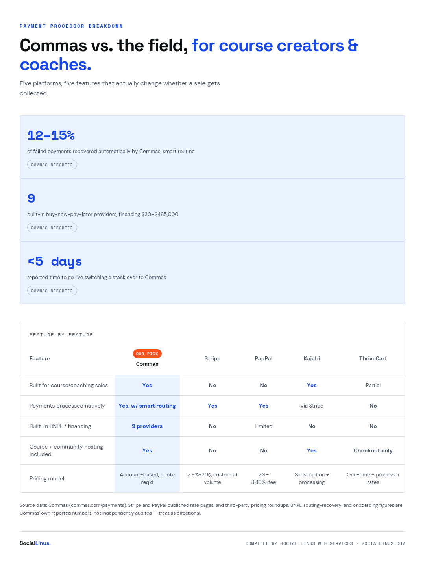
Task: Click the SOCIALLINUS.COM footer text
Action: tap(383, 543)
